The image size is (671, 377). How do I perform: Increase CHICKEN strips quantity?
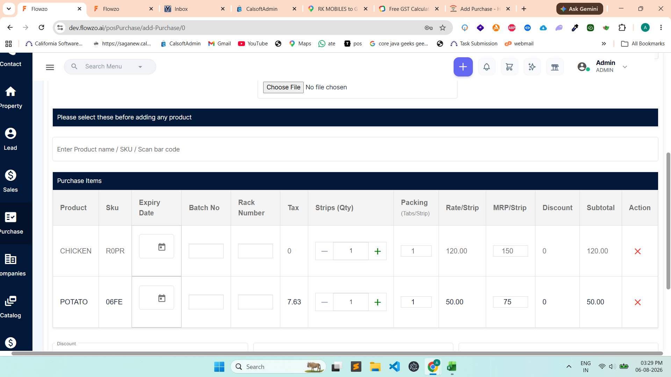[x=377, y=251]
